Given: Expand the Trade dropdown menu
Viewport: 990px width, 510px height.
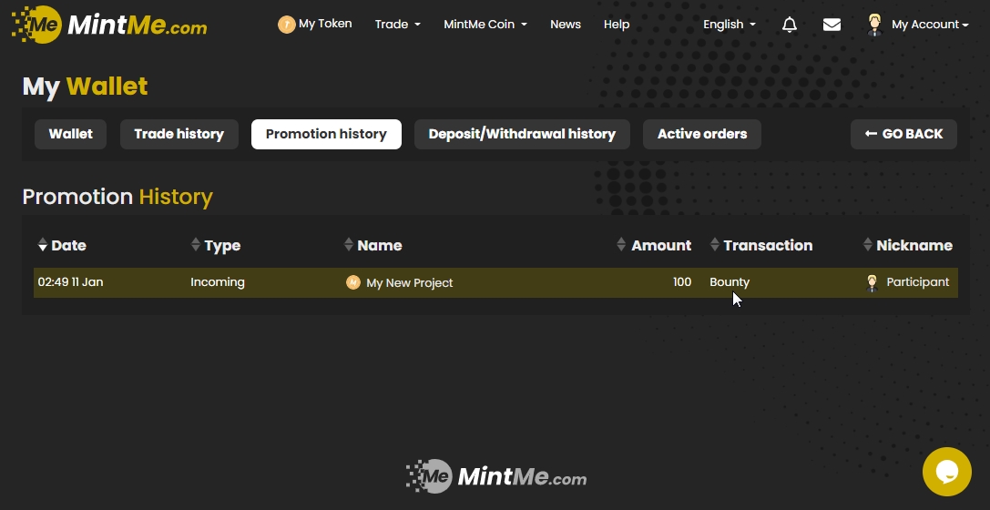Looking at the screenshot, I should coord(397,25).
